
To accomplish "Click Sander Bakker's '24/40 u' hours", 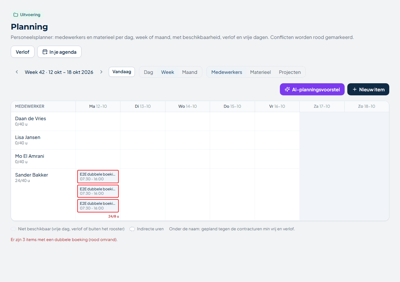I will pos(22,181).
